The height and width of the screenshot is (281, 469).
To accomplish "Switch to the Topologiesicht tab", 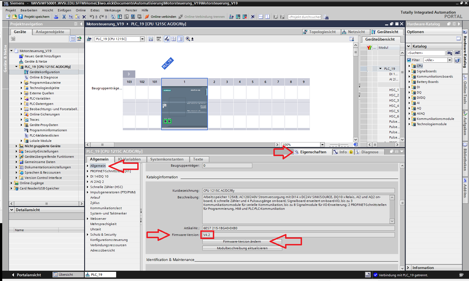I will (x=320, y=32).
